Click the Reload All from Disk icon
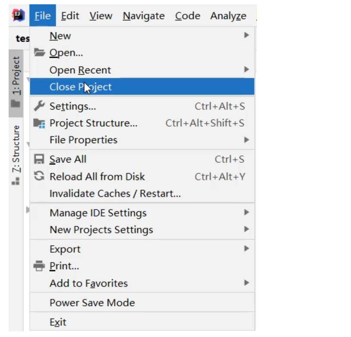The height and width of the screenshot is (337, 351). click(39, 176)
